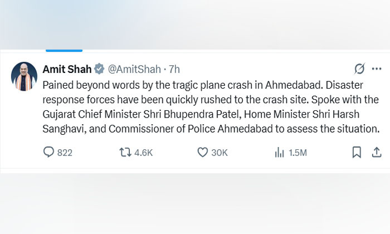Click the Grok icon on the tweet
Image resolution: width=390 pixels, height=234 pixels.
pyautogui.click(x=360, y=69)
